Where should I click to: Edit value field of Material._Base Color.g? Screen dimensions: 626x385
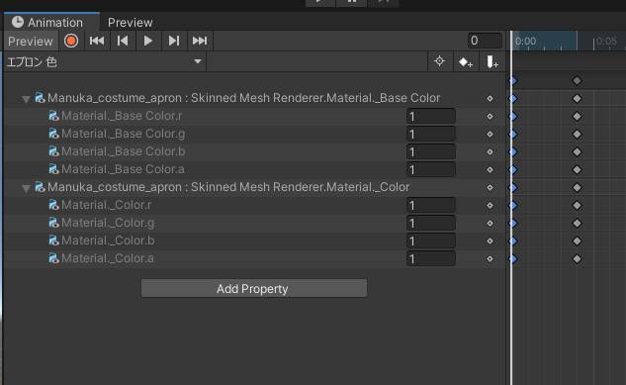pyautogui.click(x=431, y=135)
